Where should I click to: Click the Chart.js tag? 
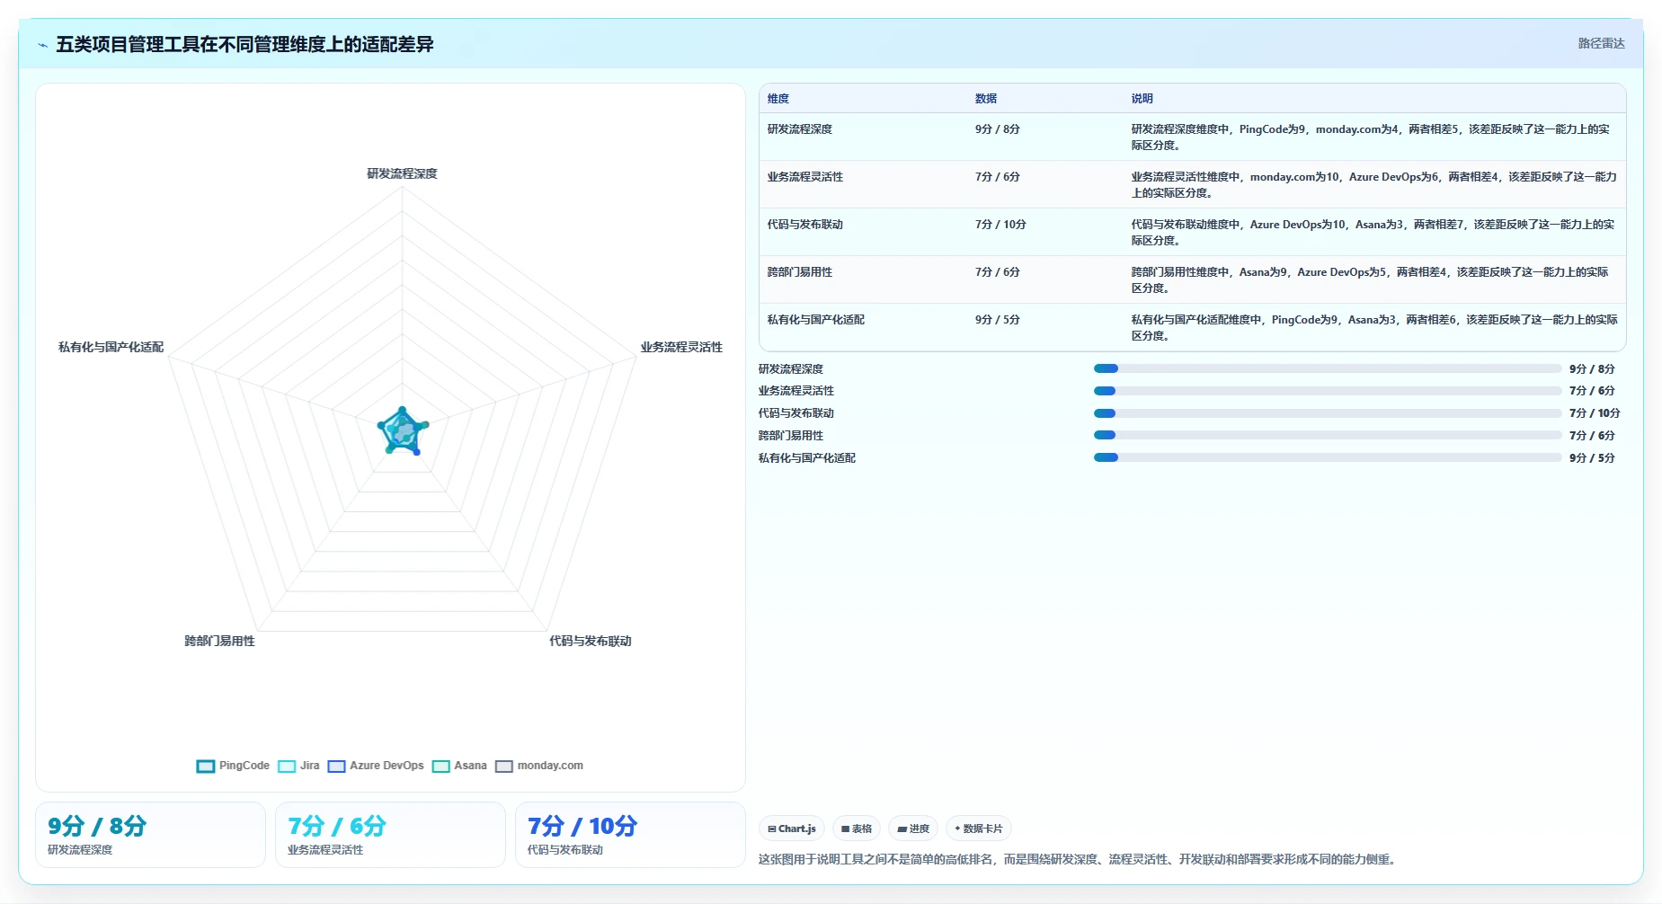[792, 829]
